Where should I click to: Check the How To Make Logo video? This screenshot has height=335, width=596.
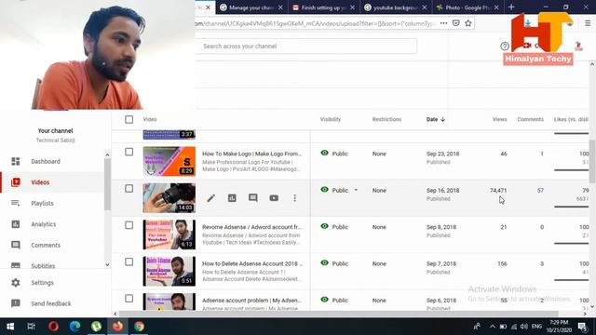129,152
